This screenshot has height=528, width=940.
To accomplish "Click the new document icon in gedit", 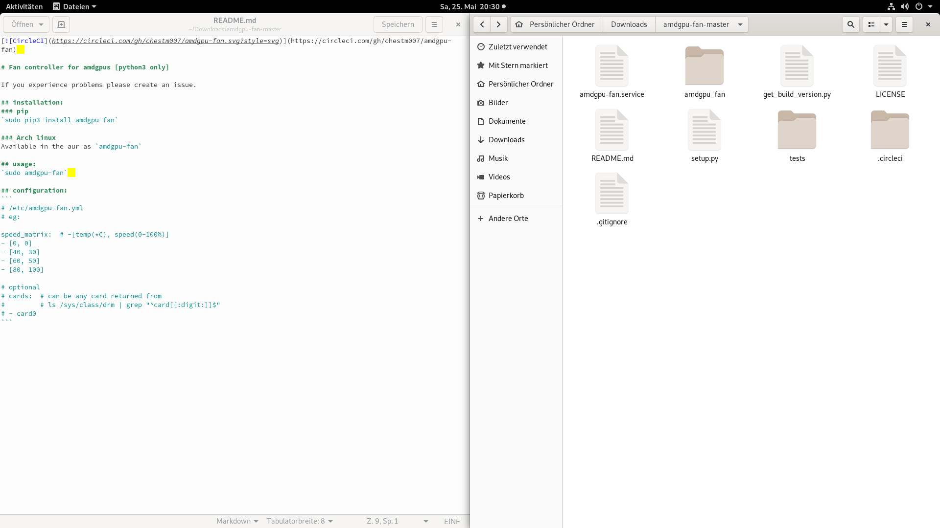I will tap(61, 24).
